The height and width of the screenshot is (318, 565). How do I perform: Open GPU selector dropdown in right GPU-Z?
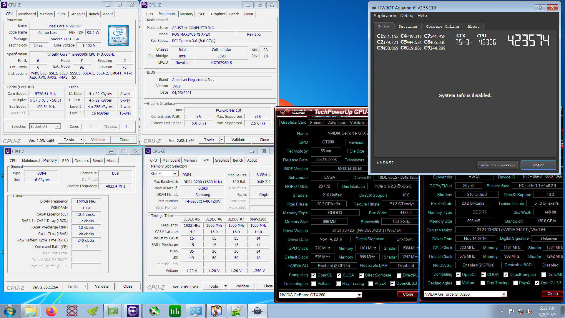[504, 294]
